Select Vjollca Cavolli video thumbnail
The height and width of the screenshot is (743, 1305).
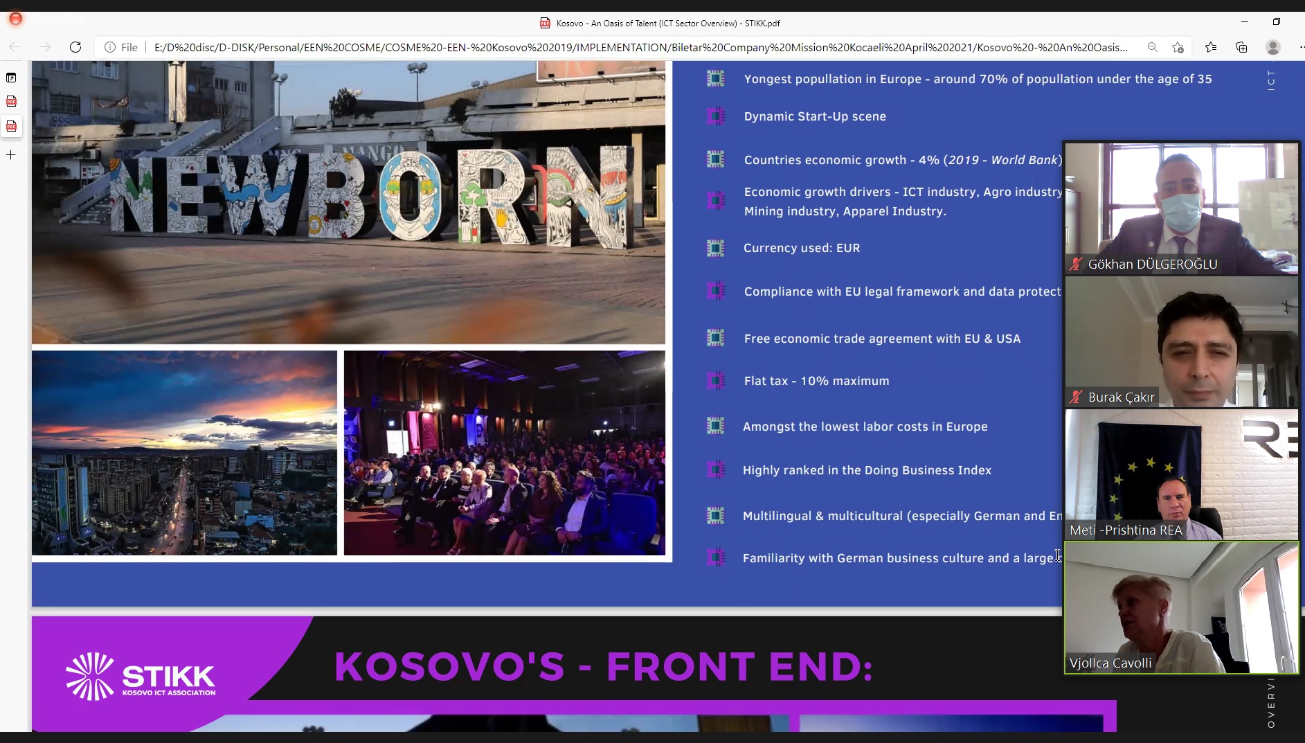1182,608
